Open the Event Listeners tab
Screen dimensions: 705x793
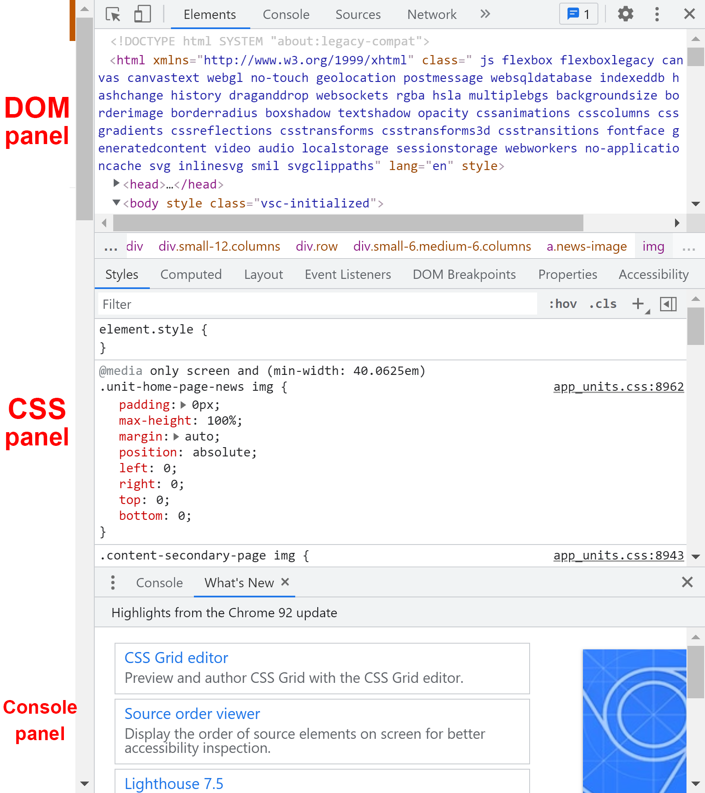click(x=348, y=274)
